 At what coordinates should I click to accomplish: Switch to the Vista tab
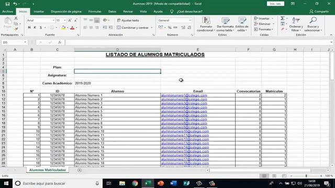[143, 11]
